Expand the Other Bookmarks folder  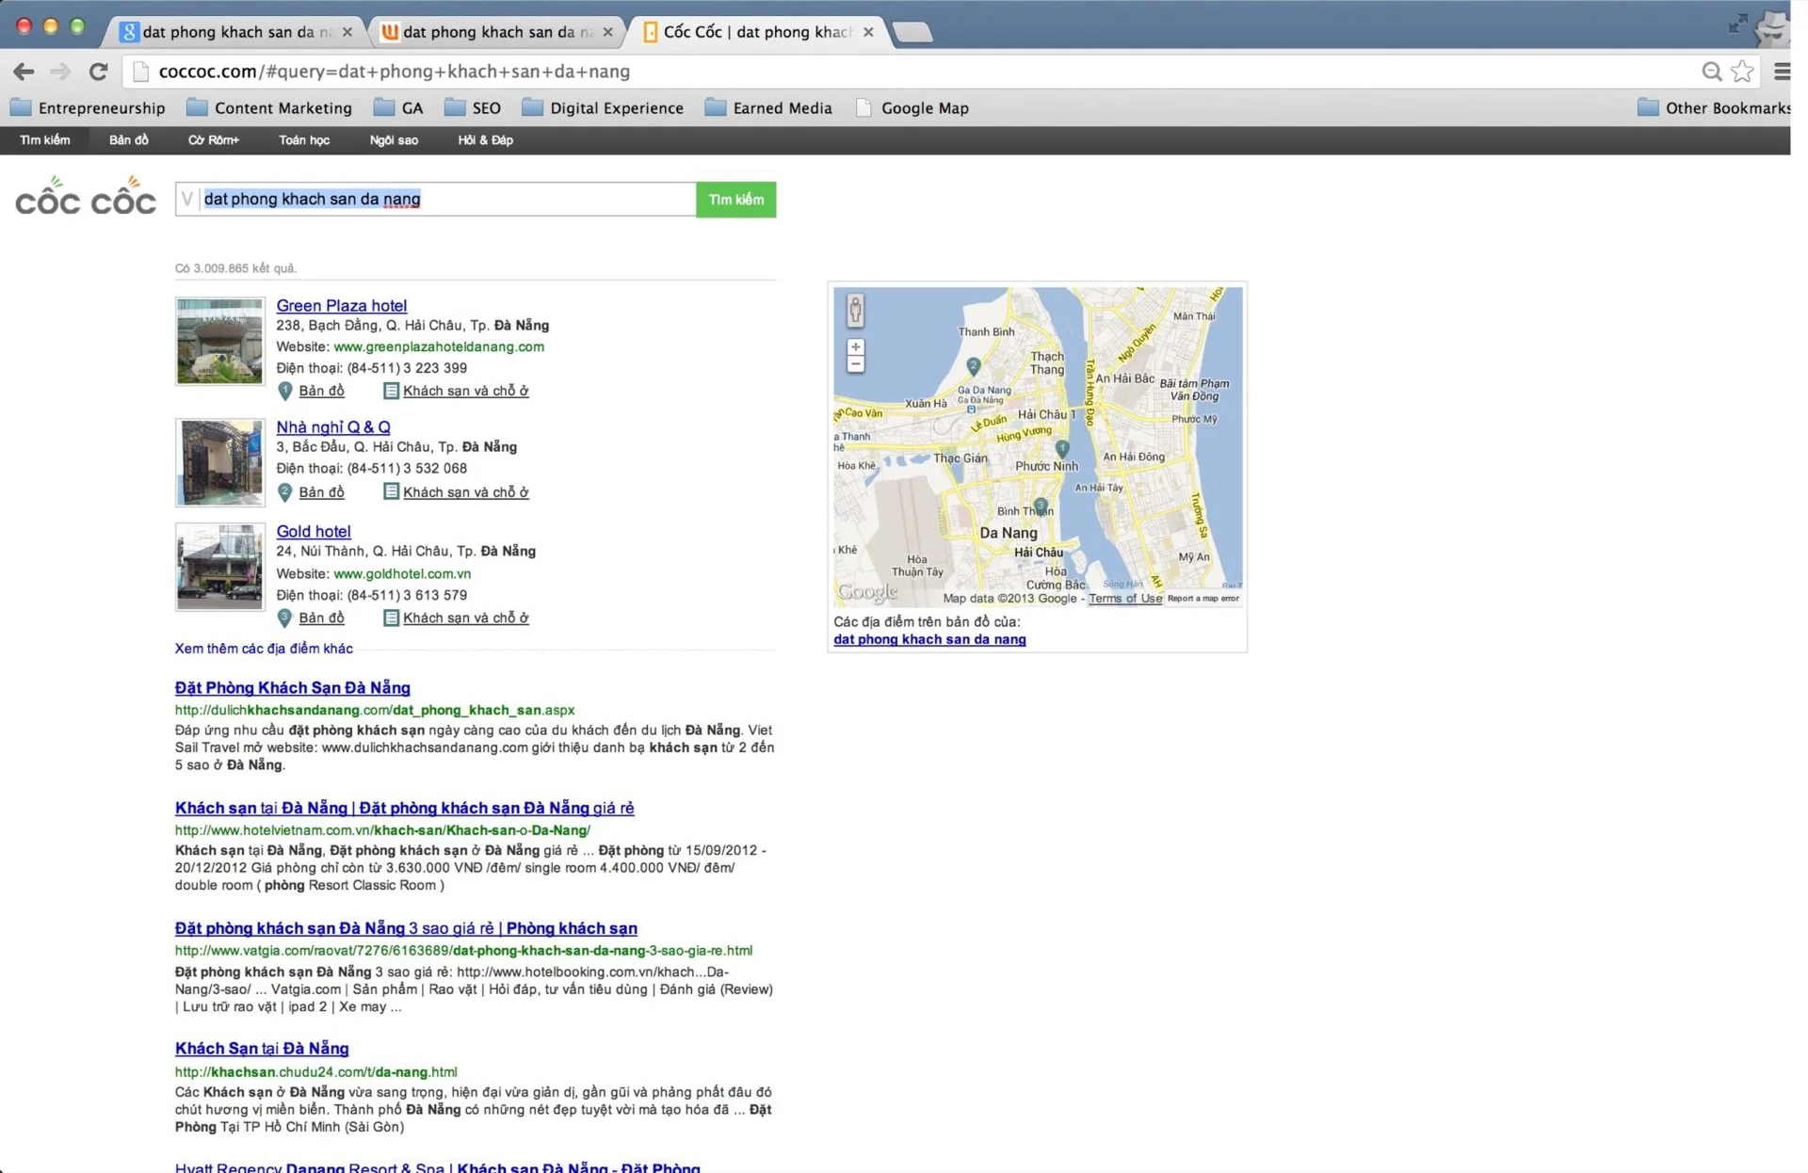coord(1714,108)
